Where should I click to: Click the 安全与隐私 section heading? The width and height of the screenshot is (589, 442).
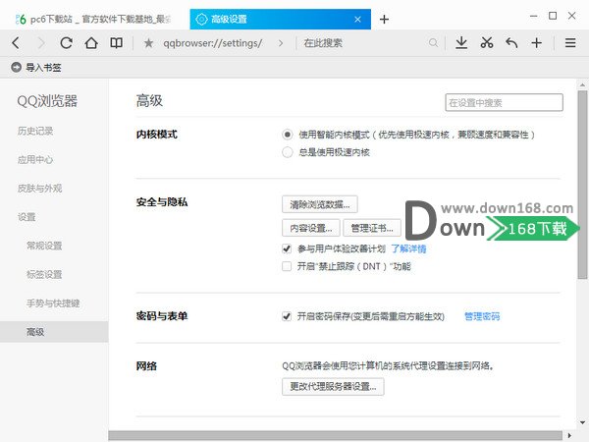pos(162,202)
